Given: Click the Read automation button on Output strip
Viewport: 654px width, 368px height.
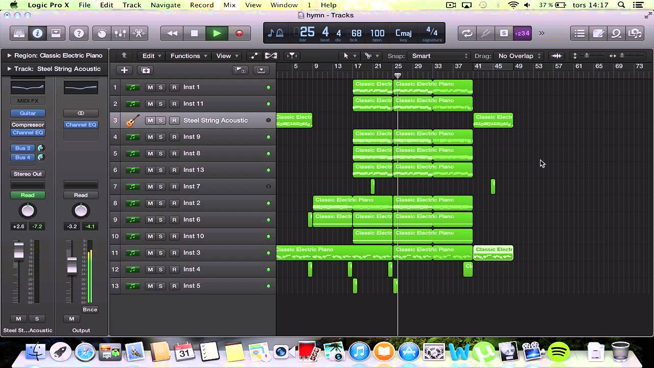Looking at the screenshot, I should pos(81,195).
